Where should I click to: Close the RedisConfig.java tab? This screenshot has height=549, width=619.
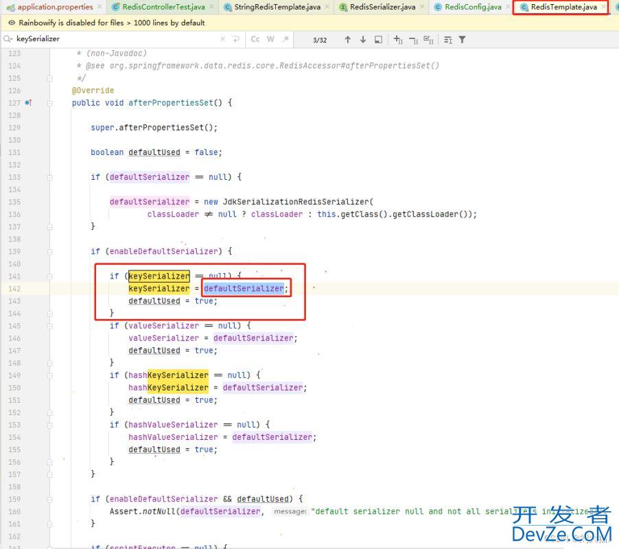(509, 7)
